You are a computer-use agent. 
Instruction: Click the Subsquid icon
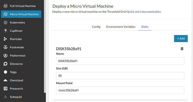tap(5, 97)
